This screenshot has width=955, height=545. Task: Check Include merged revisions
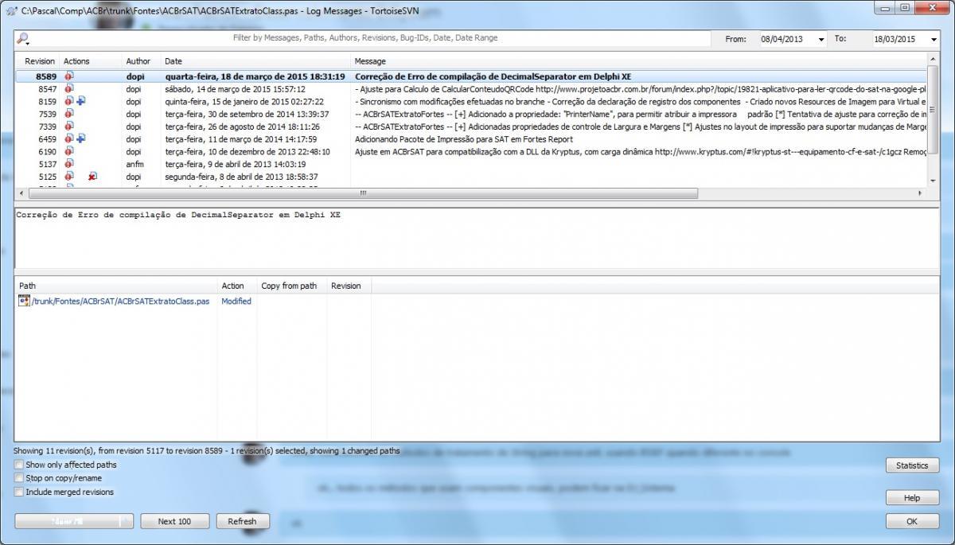pos(18,492)
